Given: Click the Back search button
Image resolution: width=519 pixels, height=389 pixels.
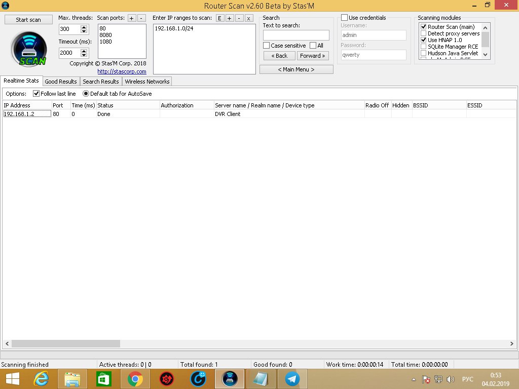Looking at the screenshot, I should 279,56.
